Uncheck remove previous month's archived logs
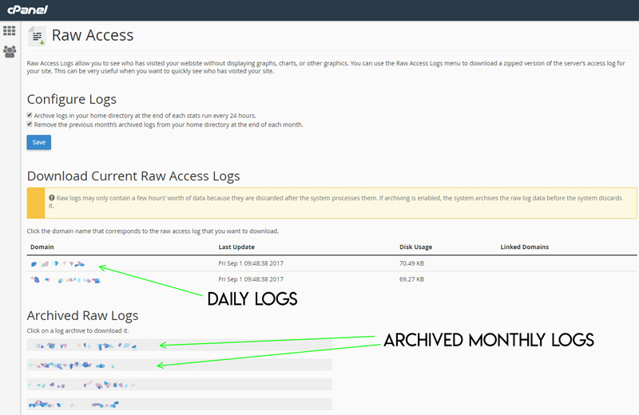The image size is (639, 415). coord(30,125)
